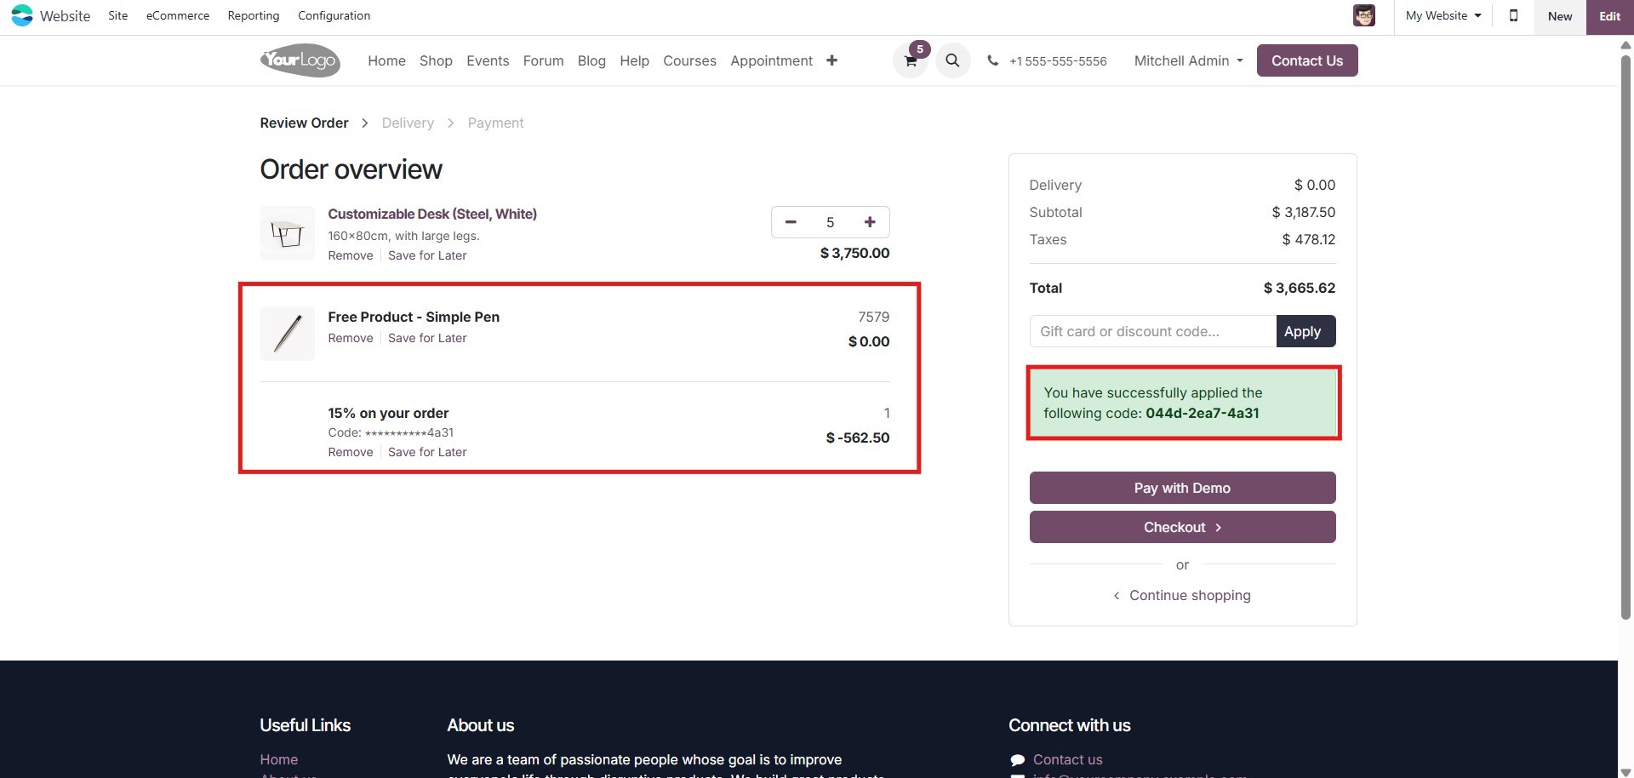The image size is (1634, 778).
Task: Click the Checkout button
Action: tap(1182, 527)
